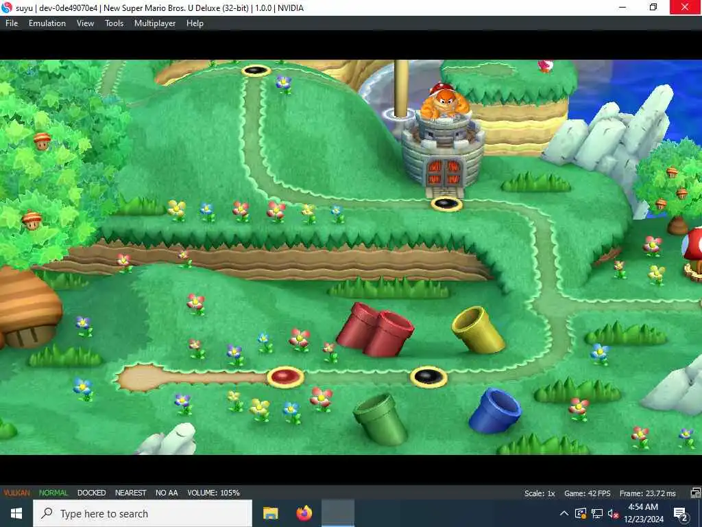Minimize the suyu window
The height and width of the screenshot is (527, 702).
622,7
